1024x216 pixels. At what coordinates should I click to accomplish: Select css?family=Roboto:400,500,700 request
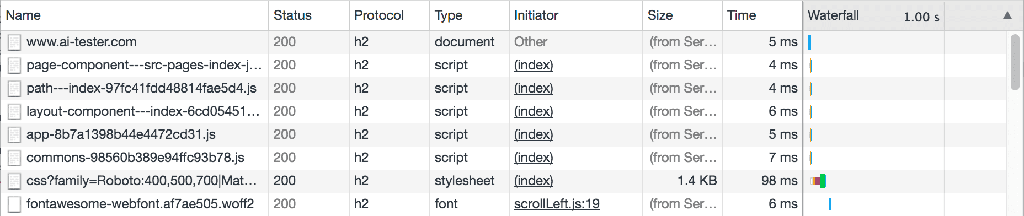(x=142, y=181)
